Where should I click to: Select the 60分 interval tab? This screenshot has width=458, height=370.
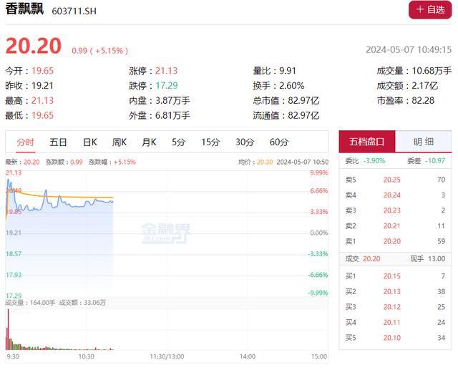tap(279, 142)
